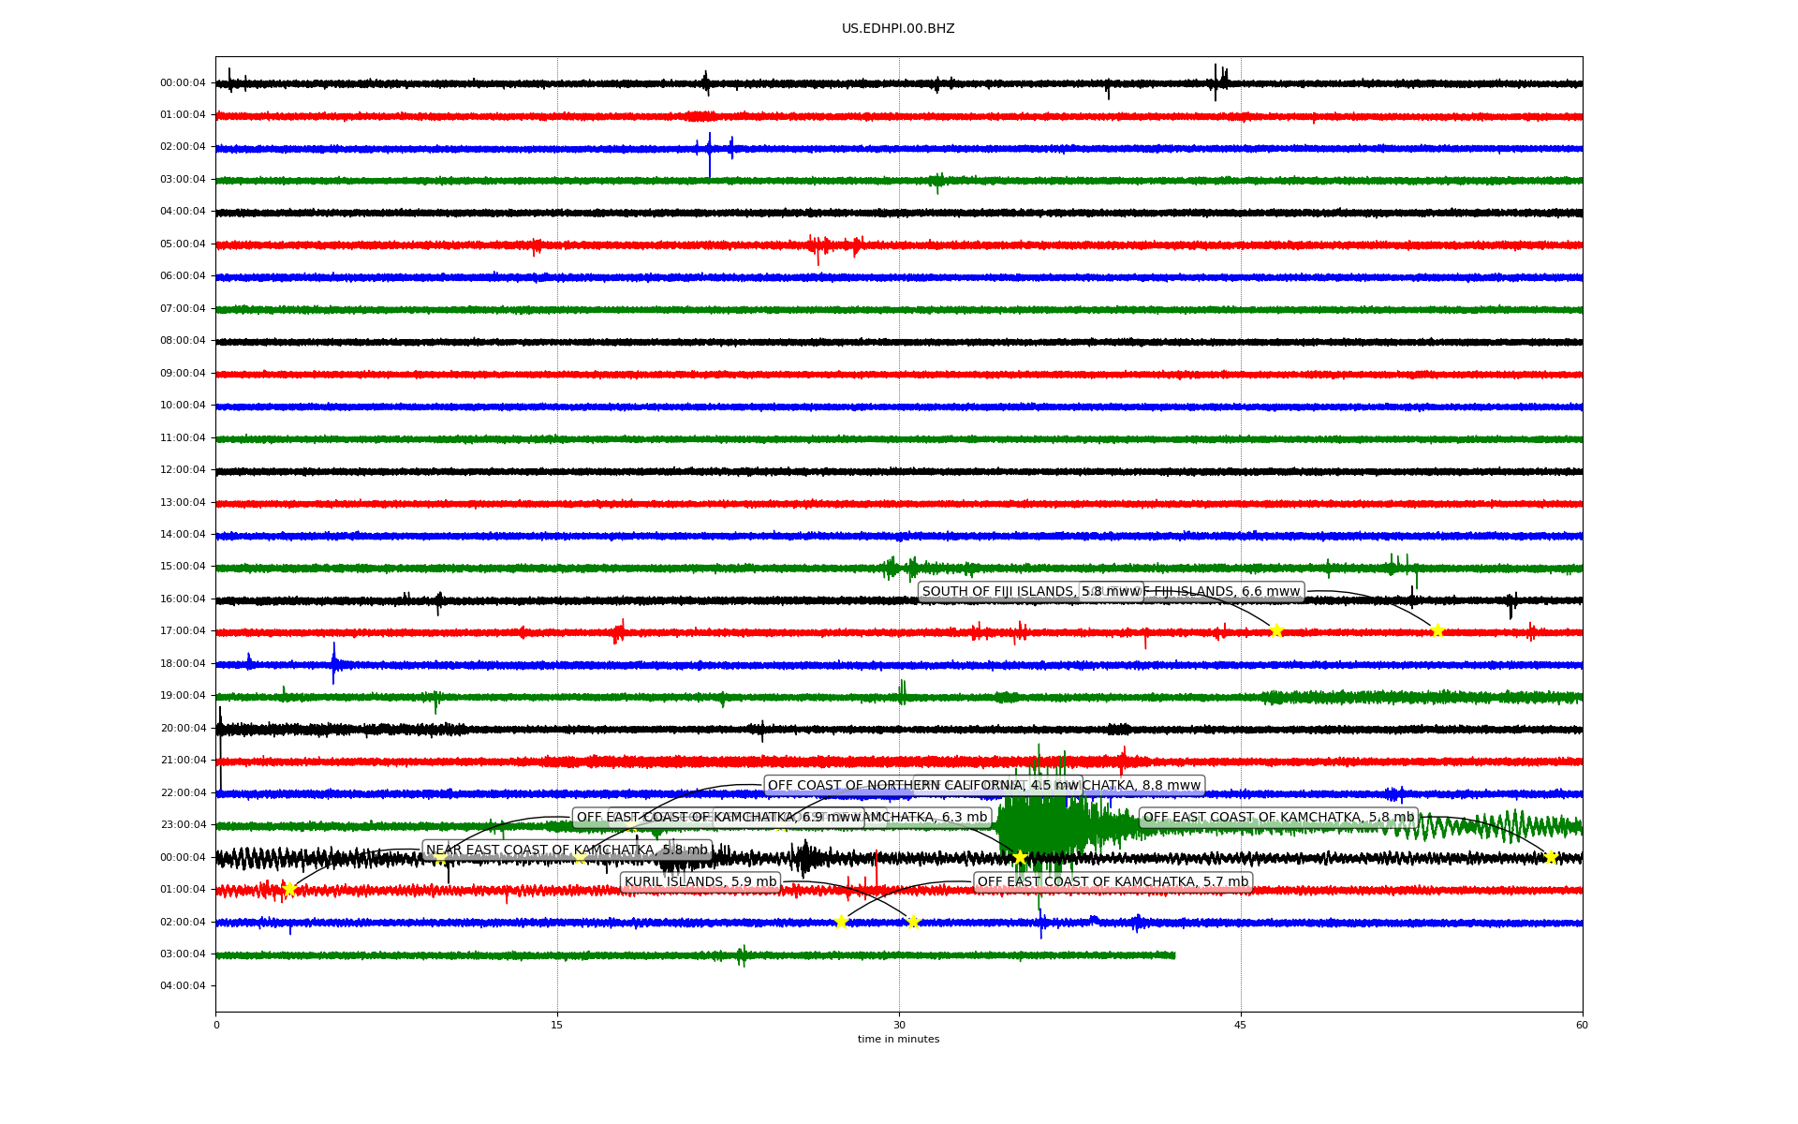Click the plot title US.EDHPI.00.BHZ
1798x1124 pixels.
[x=898, y=29]
